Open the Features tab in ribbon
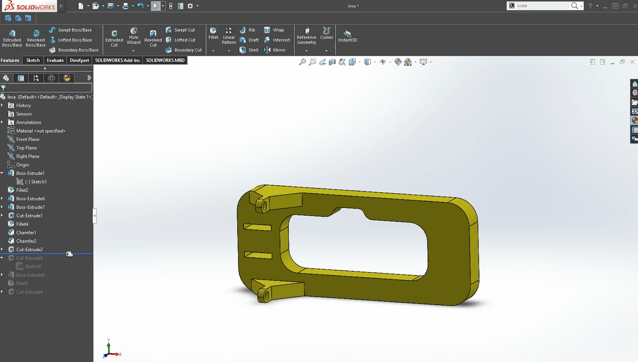Screen dimensions: 638x362 (10, 60)
